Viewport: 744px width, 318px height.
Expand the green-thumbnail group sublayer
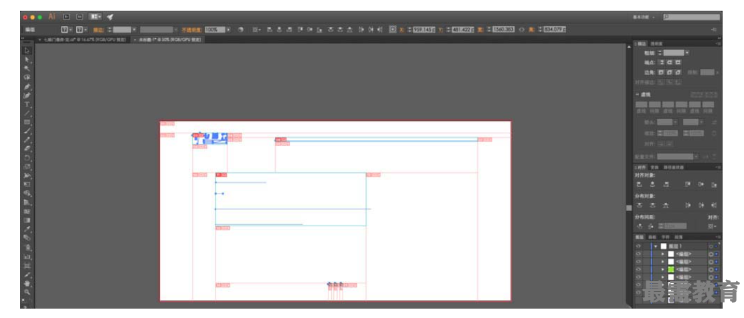pyautogui.click(x=663, y=269)
